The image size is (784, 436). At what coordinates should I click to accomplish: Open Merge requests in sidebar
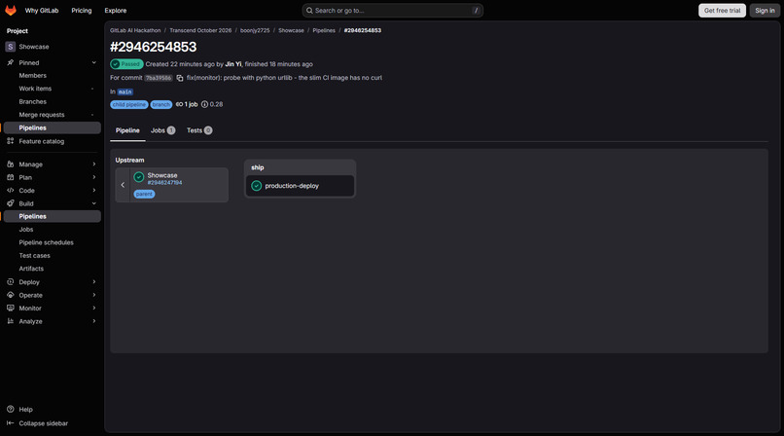[52, 115]
